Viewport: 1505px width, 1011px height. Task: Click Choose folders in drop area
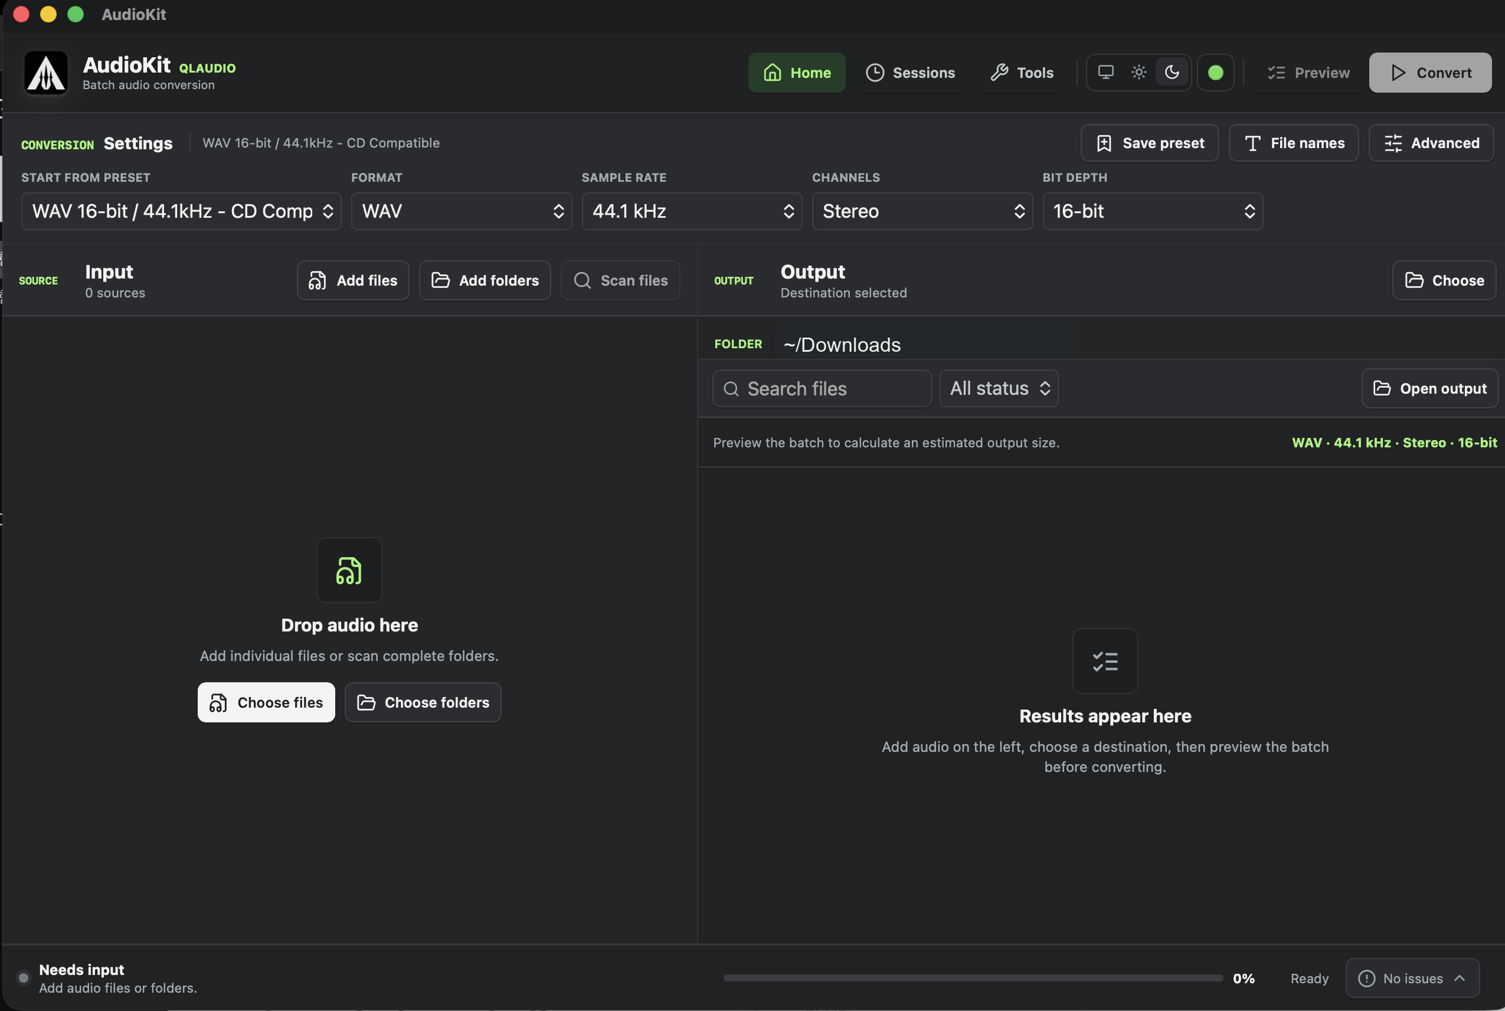click(423, 703)
